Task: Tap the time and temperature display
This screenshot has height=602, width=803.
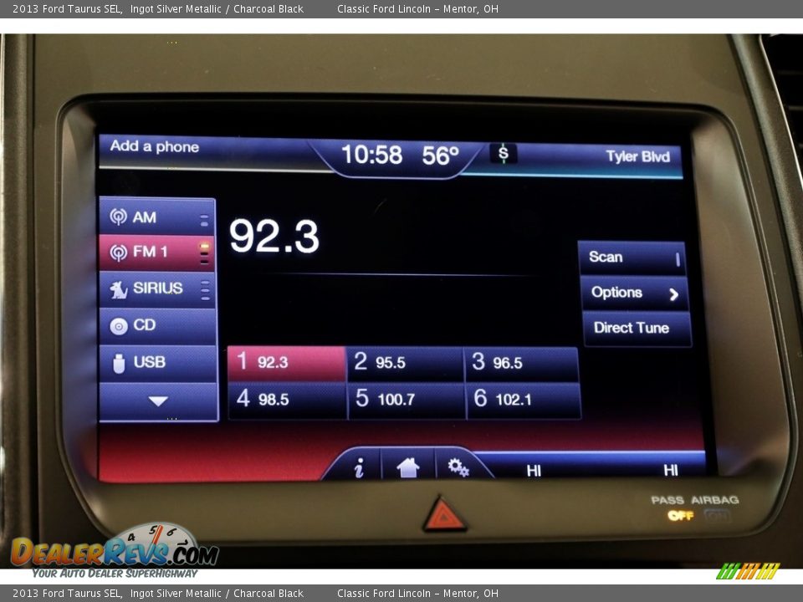Action: coord(400,156)
